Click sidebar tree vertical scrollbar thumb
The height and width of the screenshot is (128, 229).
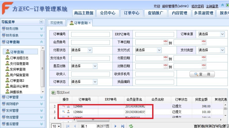(43, 69)
